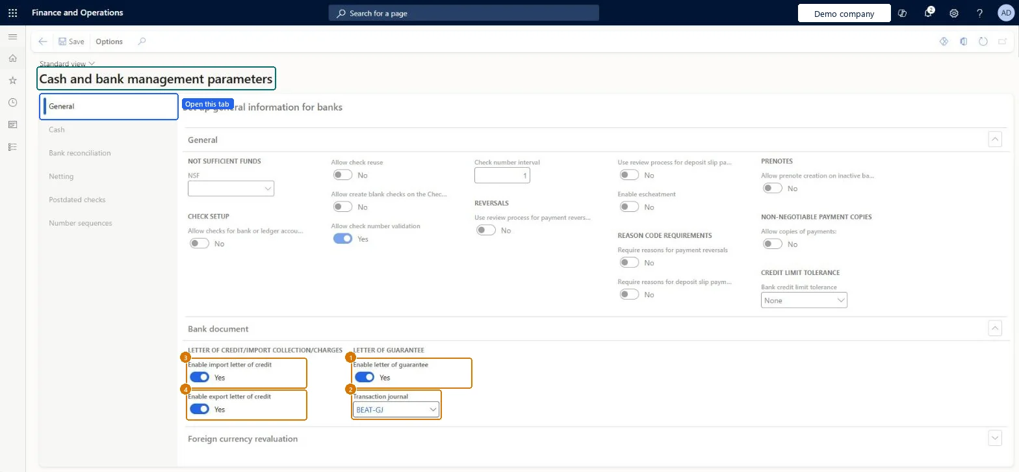Viewport: 1019px width, 472px height.
Task: Disable Enable import letter of credit
Action: (x=200, y=377)
